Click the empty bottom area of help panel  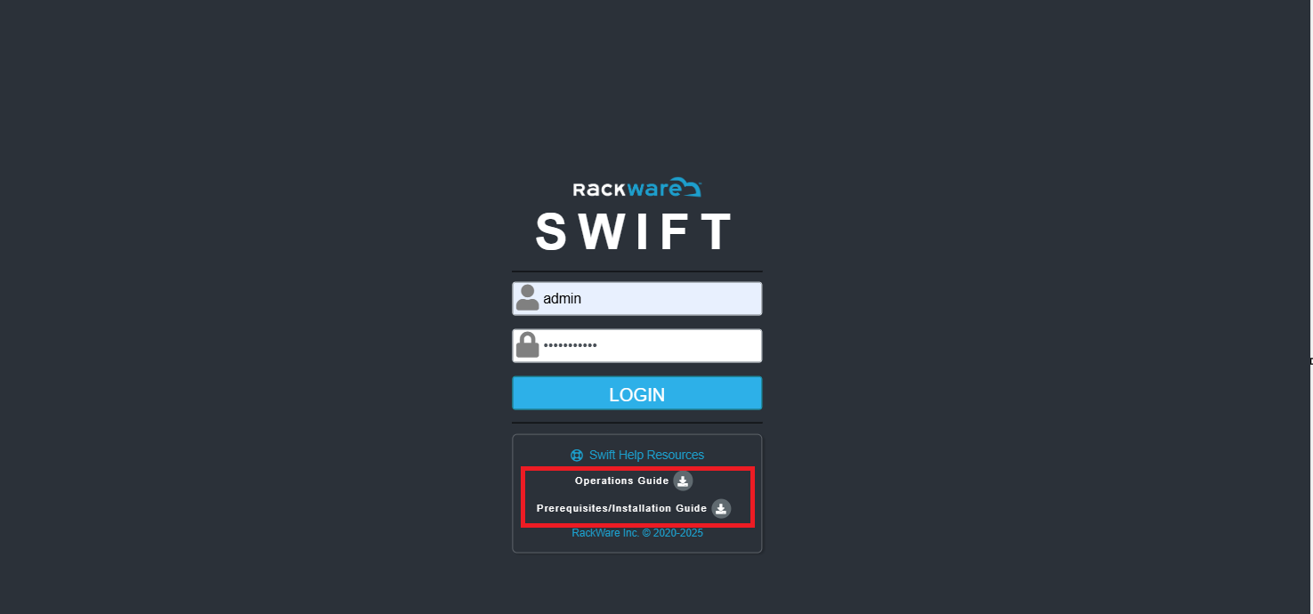[x=637, y=545]
